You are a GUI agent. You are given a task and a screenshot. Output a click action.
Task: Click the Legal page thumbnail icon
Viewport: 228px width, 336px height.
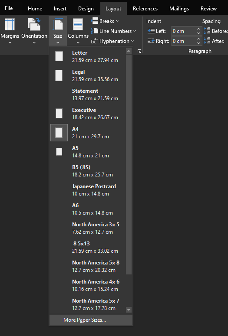point(59,75)
